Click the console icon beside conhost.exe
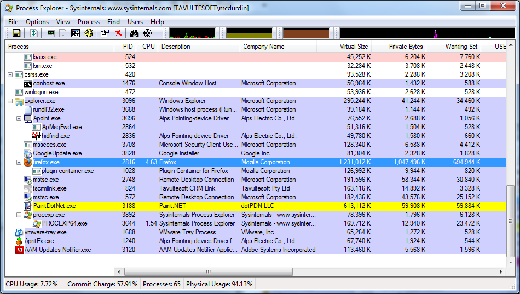This screenshot has width=520, height=294. click(x=28, y=84)
